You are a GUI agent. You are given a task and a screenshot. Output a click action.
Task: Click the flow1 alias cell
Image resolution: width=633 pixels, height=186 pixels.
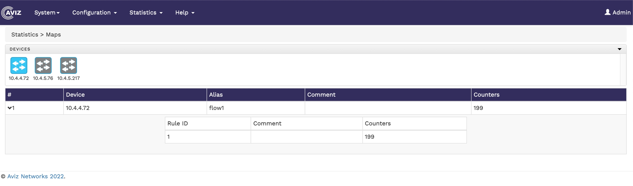click(x=216, y=108)
